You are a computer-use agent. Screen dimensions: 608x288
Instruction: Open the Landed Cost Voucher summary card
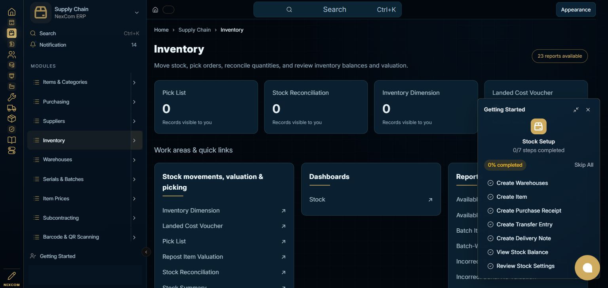coord(536,90)
